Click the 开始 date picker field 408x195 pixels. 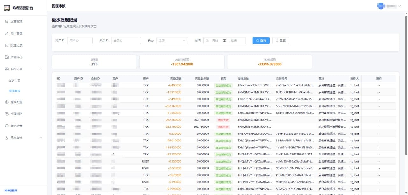pyautogui.click(x=215, y=40)
